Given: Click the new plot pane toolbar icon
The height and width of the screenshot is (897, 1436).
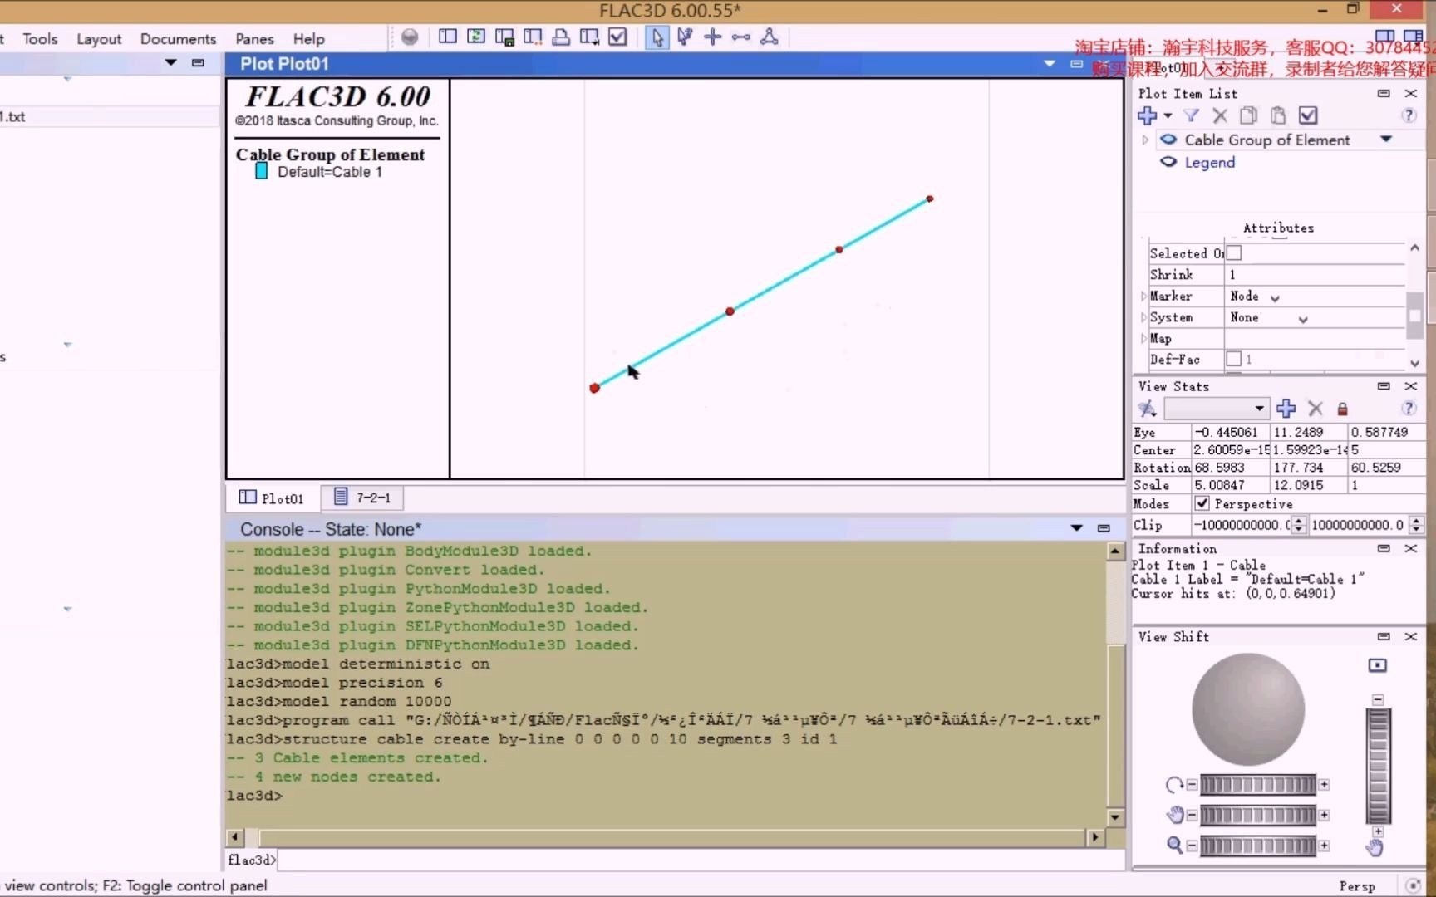Looking at the screenshot, I should tap(448, 37).
